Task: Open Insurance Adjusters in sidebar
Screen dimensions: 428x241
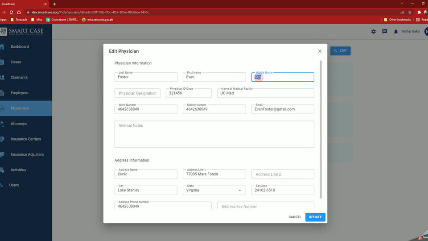Action: pyautogui.click(x=26, y=154)
